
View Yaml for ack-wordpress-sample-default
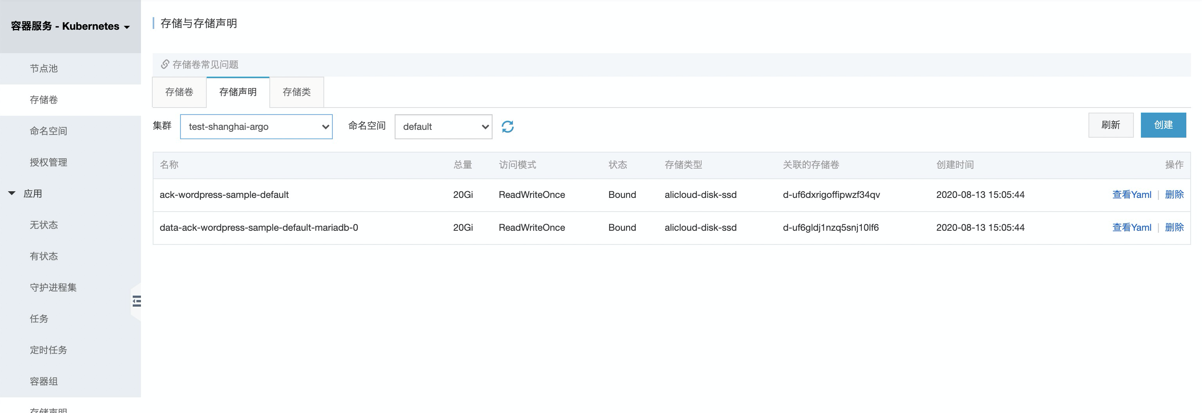(x=1132, y=195)
